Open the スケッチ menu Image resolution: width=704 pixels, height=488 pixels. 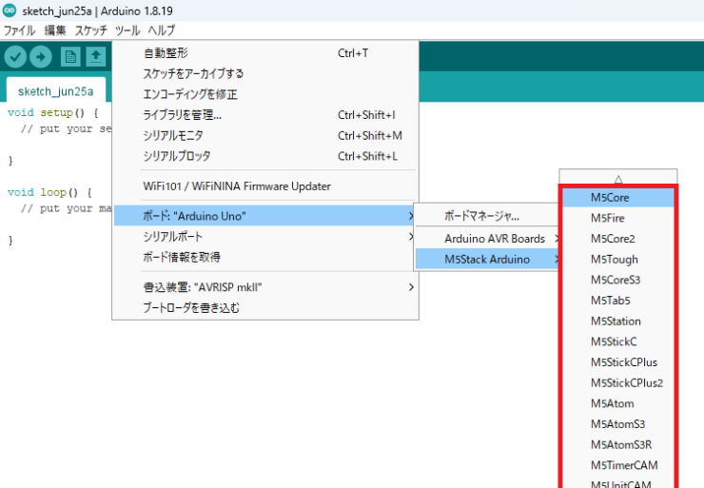(91, 30)
